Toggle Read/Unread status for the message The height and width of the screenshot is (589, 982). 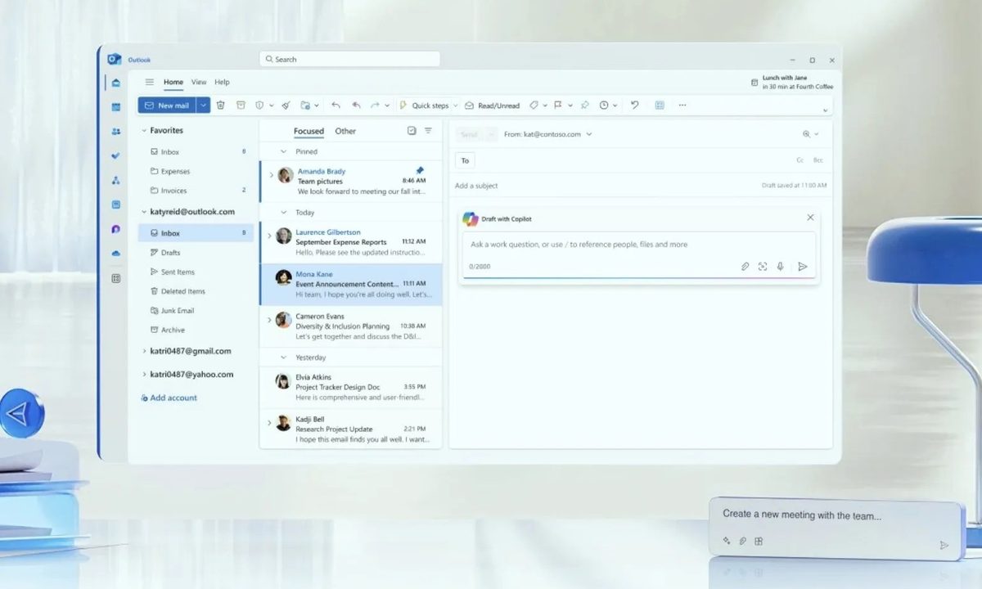point(492,106)
